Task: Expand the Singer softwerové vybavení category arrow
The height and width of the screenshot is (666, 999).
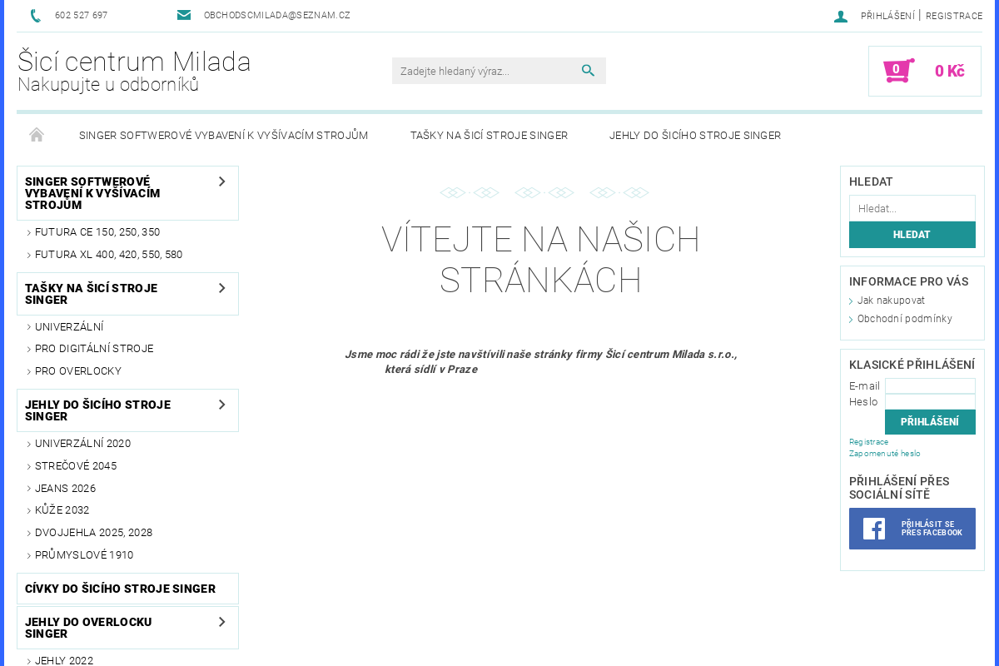Action: pyautogui.click(x=221, y=181)
